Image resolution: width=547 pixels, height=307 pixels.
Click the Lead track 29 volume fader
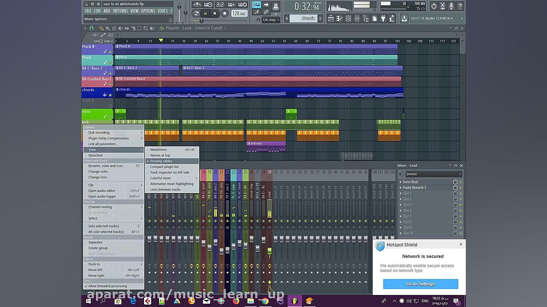(269, 252)
